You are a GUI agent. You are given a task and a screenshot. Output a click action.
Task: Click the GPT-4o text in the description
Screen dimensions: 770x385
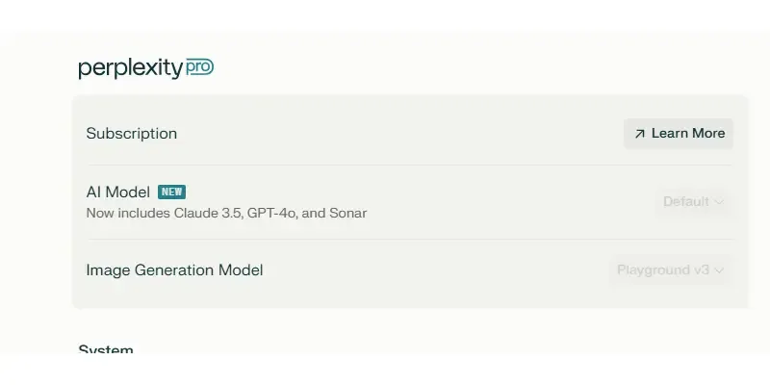272,213
